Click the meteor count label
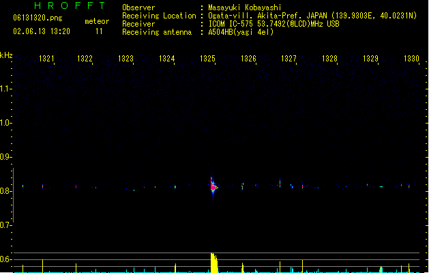Viewport: 429px width, 273px height. pos(97,21)
